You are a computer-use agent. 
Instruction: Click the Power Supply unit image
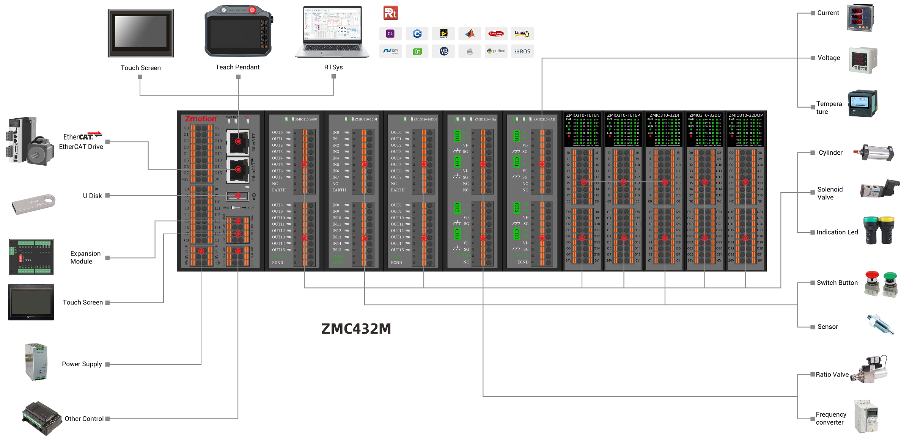tap(36, 362)
